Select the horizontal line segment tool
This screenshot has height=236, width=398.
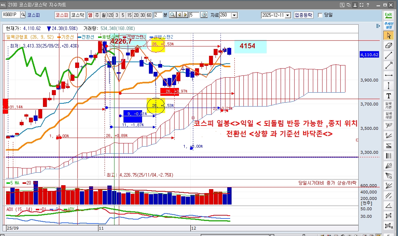(388, 75)
